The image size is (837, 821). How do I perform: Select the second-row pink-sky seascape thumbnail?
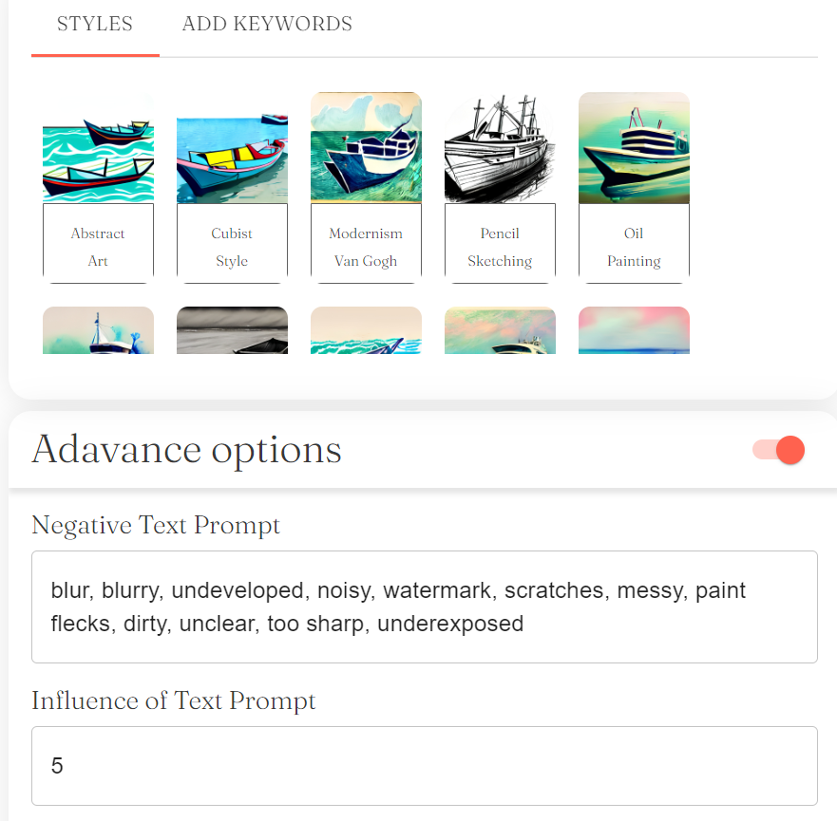click(634, 330)
